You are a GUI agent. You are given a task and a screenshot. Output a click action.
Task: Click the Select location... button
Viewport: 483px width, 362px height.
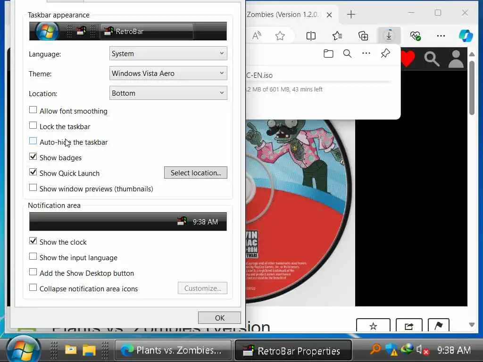(196, 173)
